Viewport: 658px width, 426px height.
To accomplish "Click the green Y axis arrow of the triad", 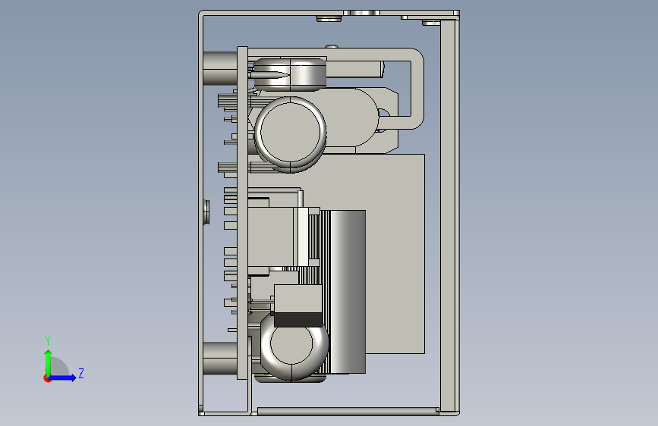I will [x=49, y=362].
